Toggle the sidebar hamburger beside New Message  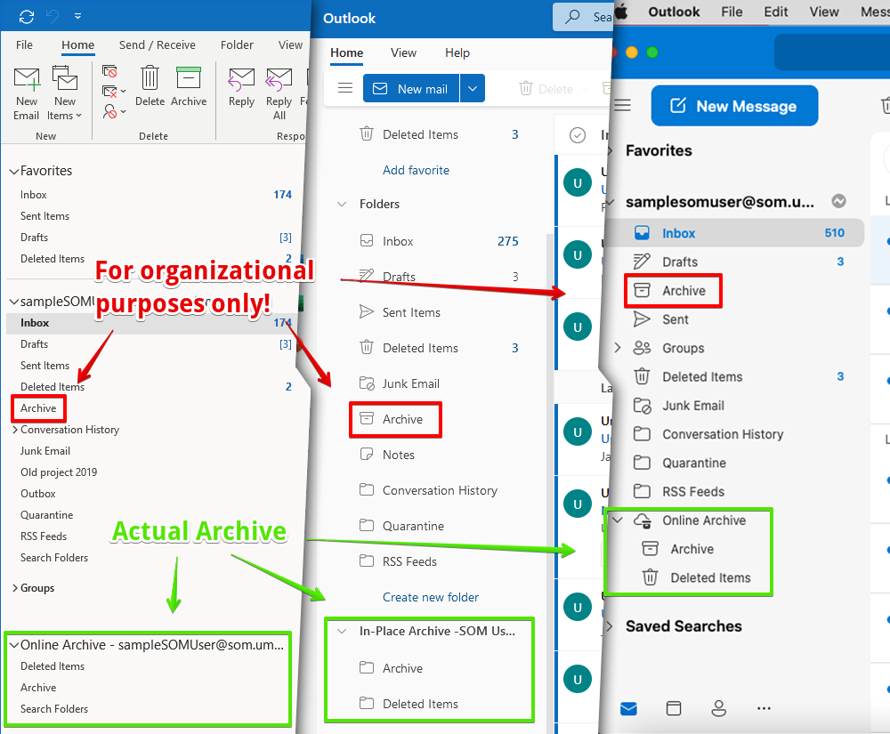[623, 106]
